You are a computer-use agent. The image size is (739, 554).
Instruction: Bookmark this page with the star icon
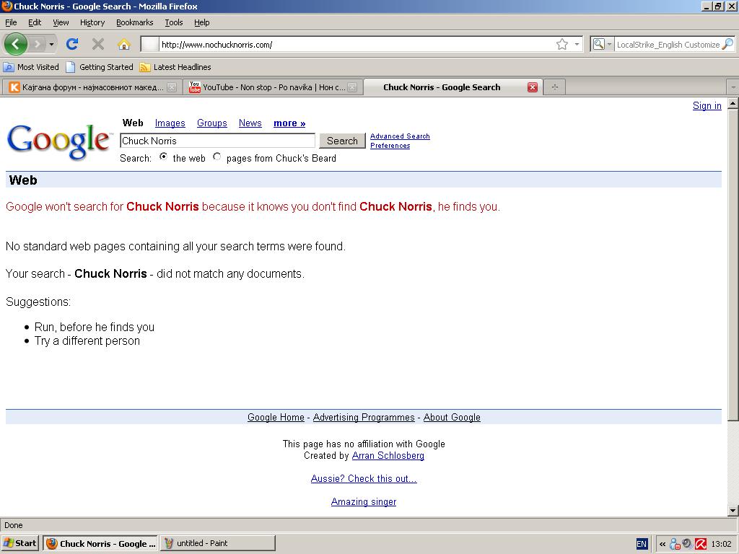(x=561, y=44)
